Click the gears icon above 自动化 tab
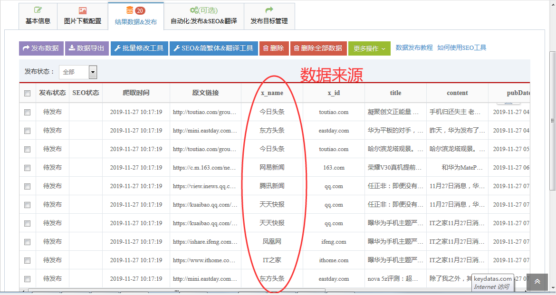Image resolution: width=556 pixels, height=295 pixels. [x=194, y=10]
